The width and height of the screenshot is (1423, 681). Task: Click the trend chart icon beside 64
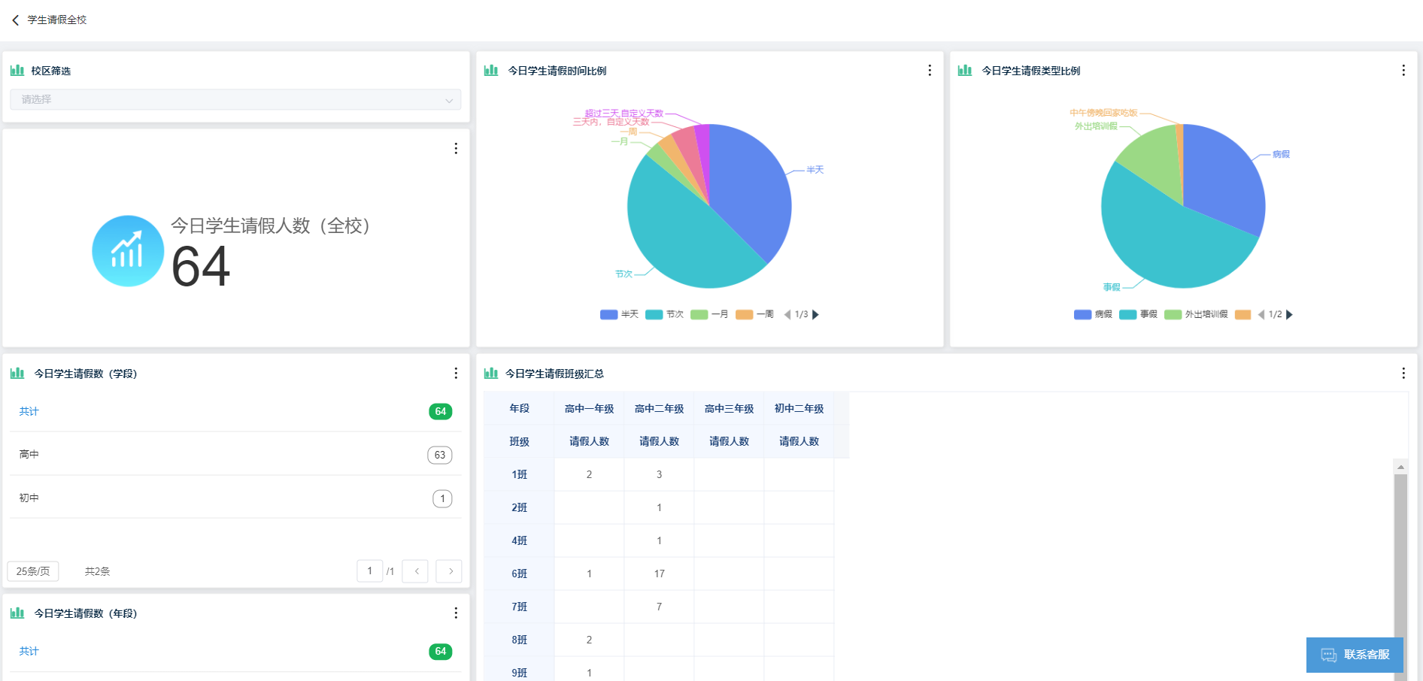[128, 251]
